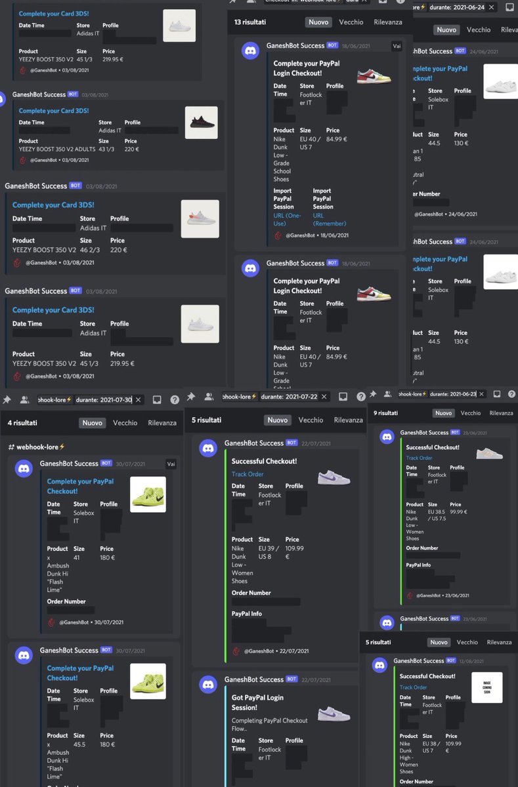Open Flash Lime shoe thumbnail for size 41
Screen dimensions: 518x787
(x=148, y=494)
